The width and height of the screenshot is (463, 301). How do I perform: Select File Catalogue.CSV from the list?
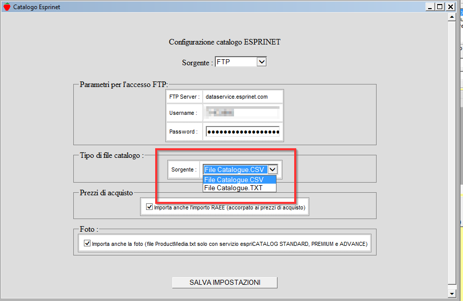point(240,180)
